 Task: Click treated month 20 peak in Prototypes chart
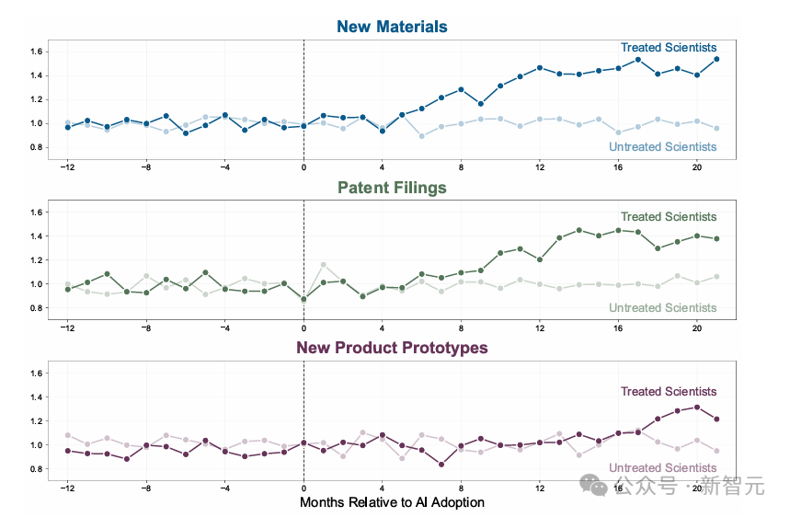pos(697,408)
